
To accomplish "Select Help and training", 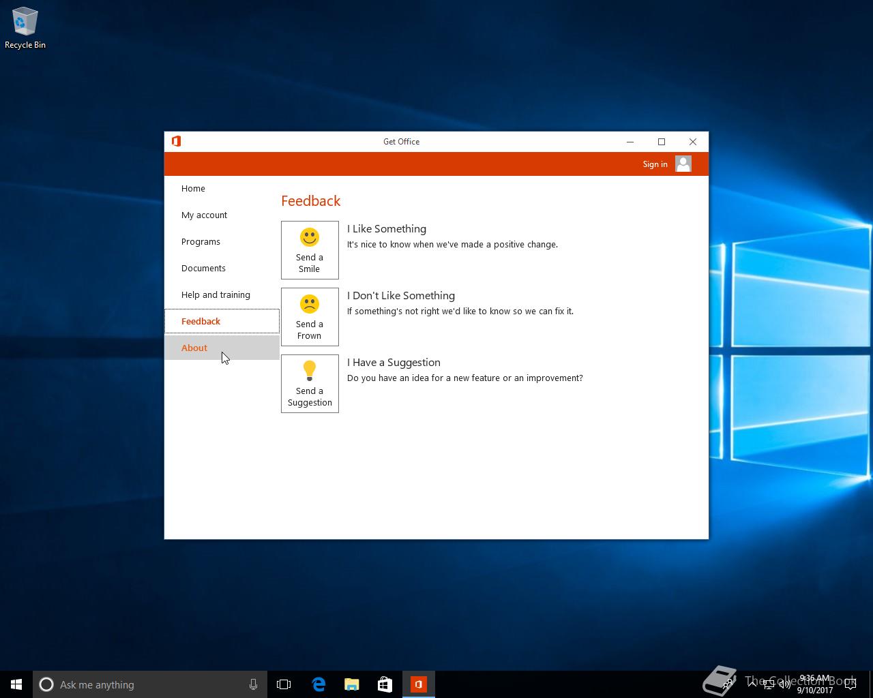I will (x=222, y=294).
